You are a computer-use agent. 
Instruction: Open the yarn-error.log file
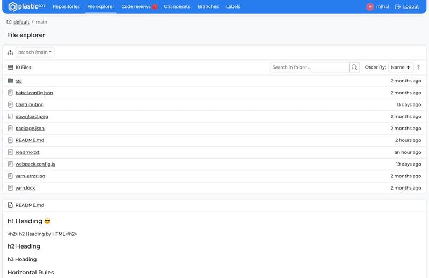point(31,176)
